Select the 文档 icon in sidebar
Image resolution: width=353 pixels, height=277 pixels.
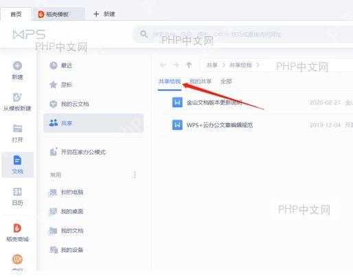(x=17, y=160)
